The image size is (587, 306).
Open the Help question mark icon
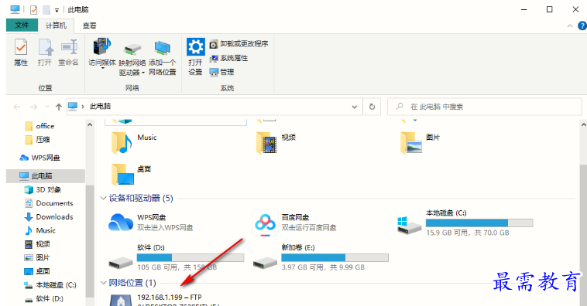click(x=582, y=25)
